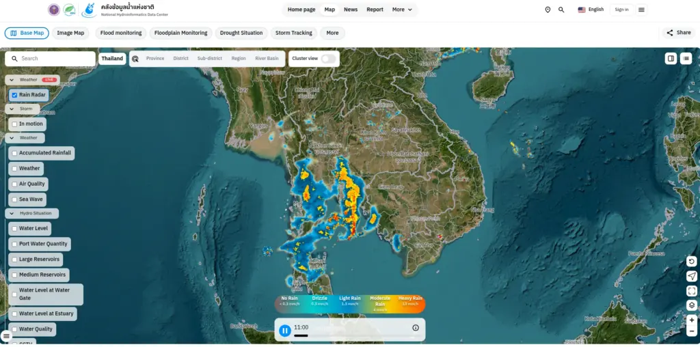Check the Accumulated Rainfall layer

[x=15, y=153]
